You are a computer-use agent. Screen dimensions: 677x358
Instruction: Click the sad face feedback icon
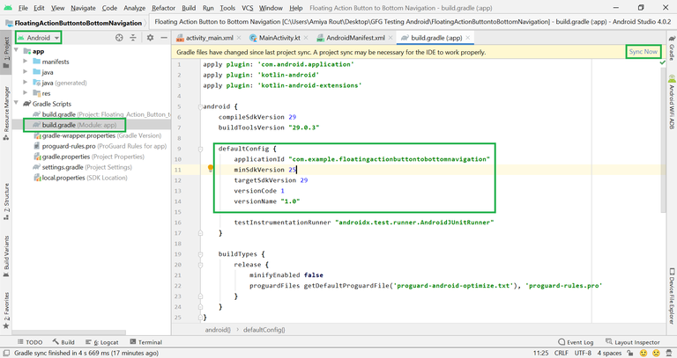[657, 354]
